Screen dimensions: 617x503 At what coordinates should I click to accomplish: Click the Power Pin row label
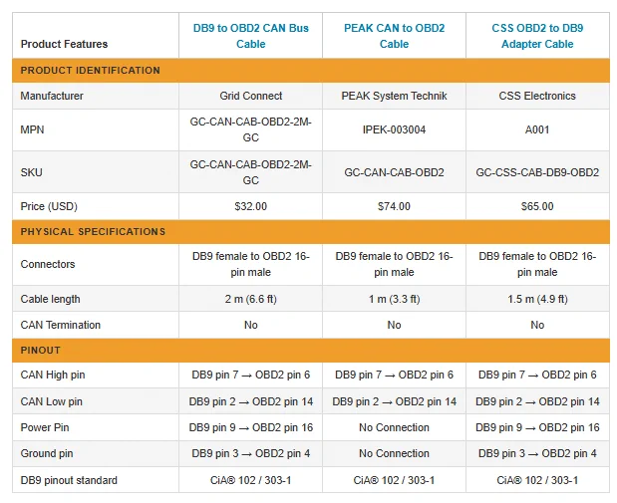pos(45,427)
